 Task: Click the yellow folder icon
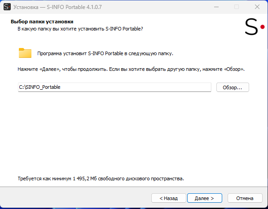(x=25, y=53)
